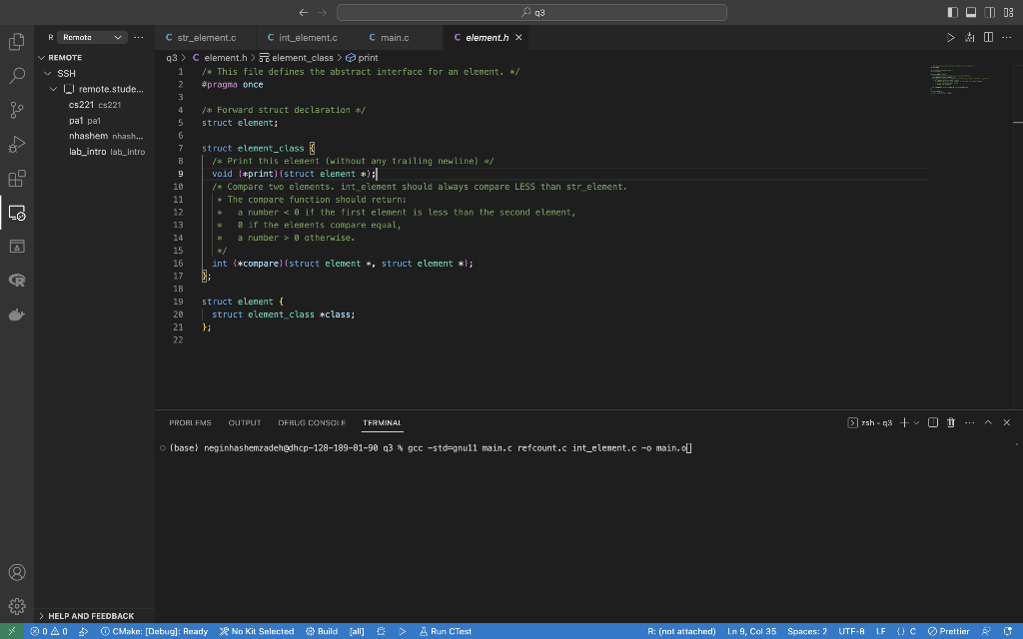The height and width of the screenshot is (639, 1023).
Task: Open the Explorer view icon
Action: click(16, 42)
